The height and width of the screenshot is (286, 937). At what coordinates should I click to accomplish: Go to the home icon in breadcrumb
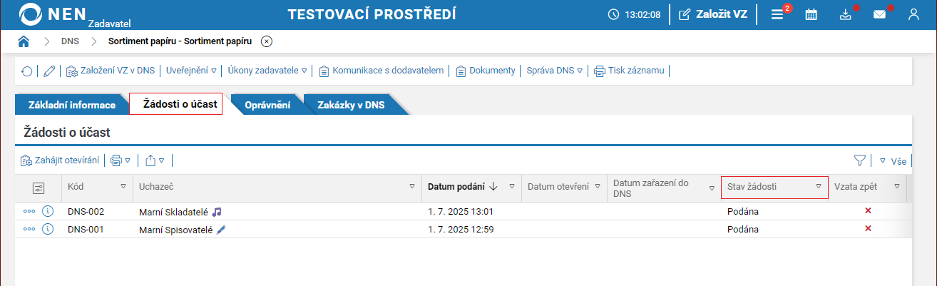(x=24, y=41)
